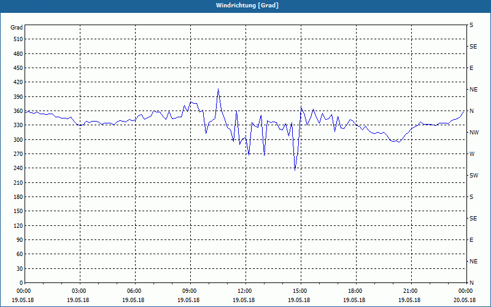Viewport: 491px width, 307px height.
Task: Click the 60 value on the y-axis
Action: coord(20,254)
